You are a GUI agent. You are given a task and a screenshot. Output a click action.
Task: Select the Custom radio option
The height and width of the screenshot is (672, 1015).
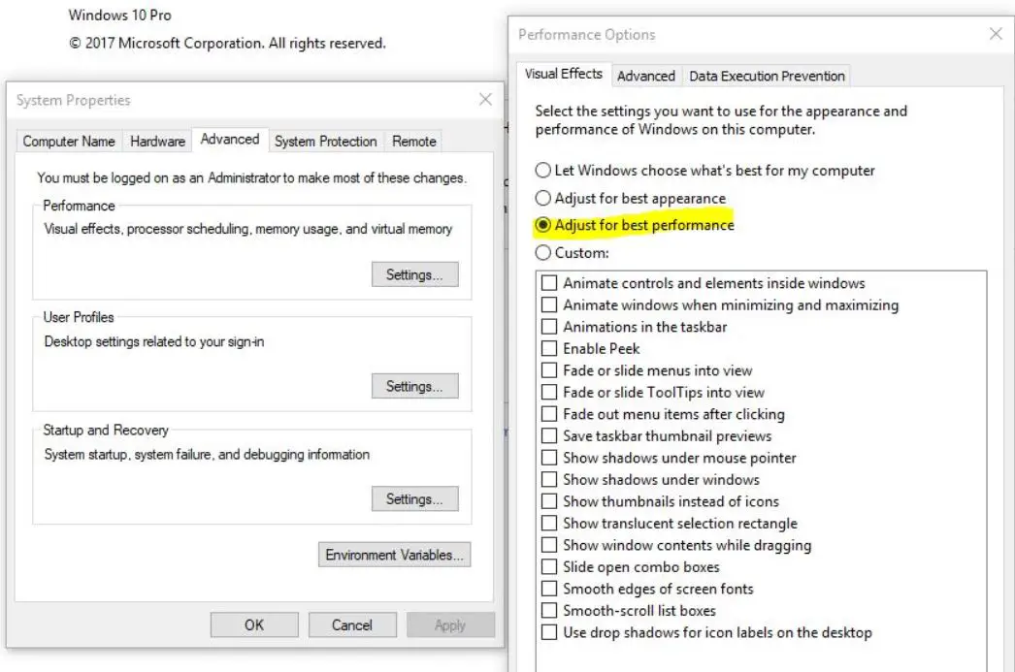543,253
